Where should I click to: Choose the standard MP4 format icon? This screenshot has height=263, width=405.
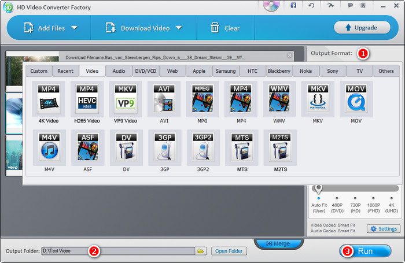pyautogui.click(x=241, y=99)
